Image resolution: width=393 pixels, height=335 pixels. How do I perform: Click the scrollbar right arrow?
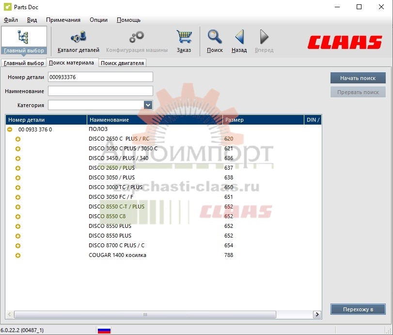[x=317, y=315]
